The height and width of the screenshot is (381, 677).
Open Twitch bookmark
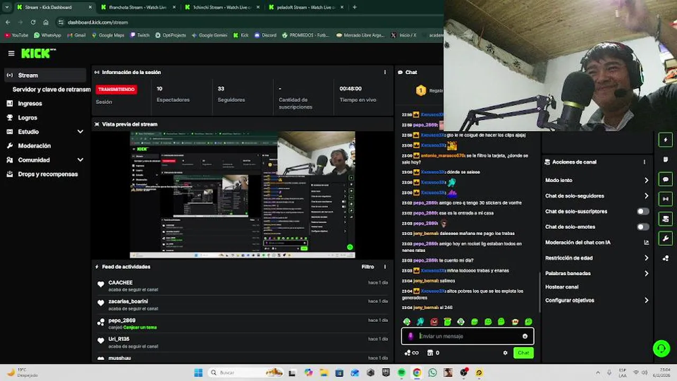[140, 35]
